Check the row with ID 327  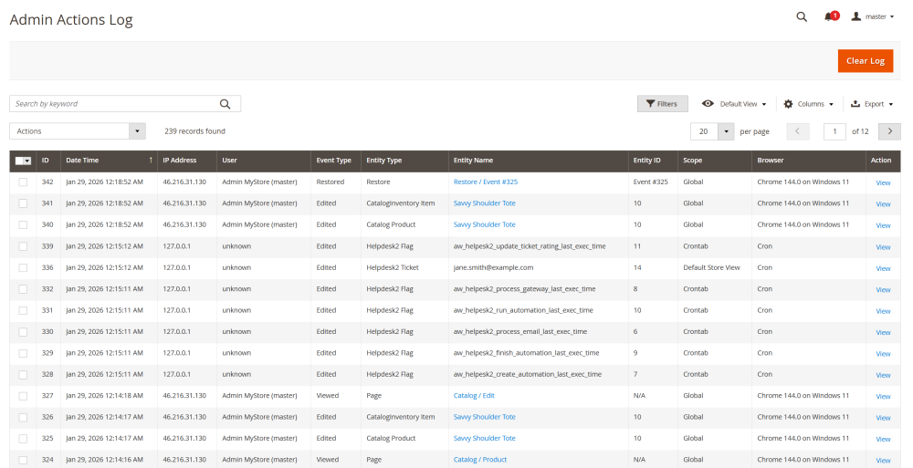coord(23,396)
